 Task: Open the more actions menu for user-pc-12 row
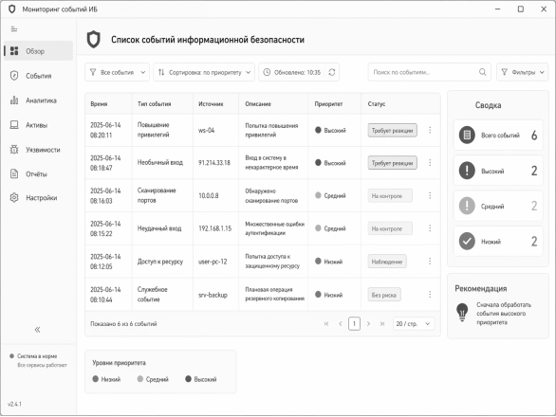click(x=430, y=262)
